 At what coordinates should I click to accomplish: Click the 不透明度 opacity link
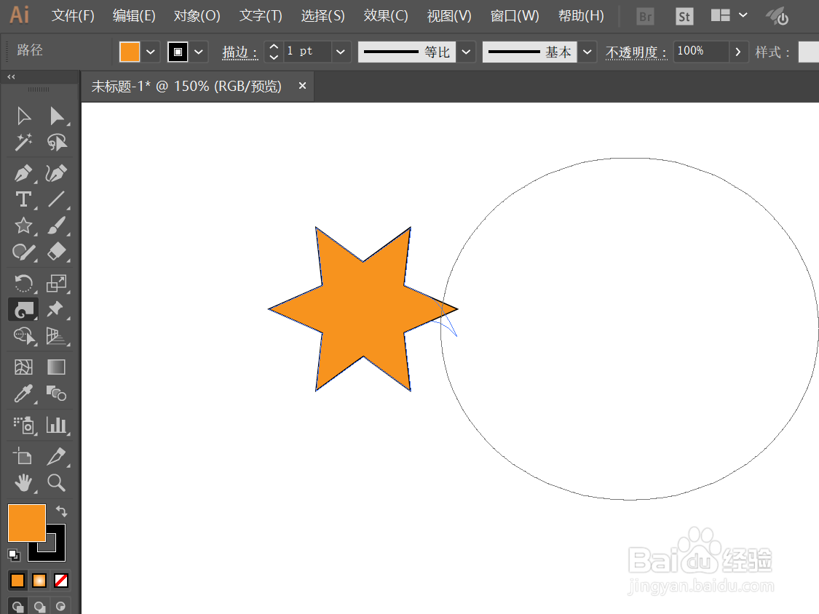point(636,52)
